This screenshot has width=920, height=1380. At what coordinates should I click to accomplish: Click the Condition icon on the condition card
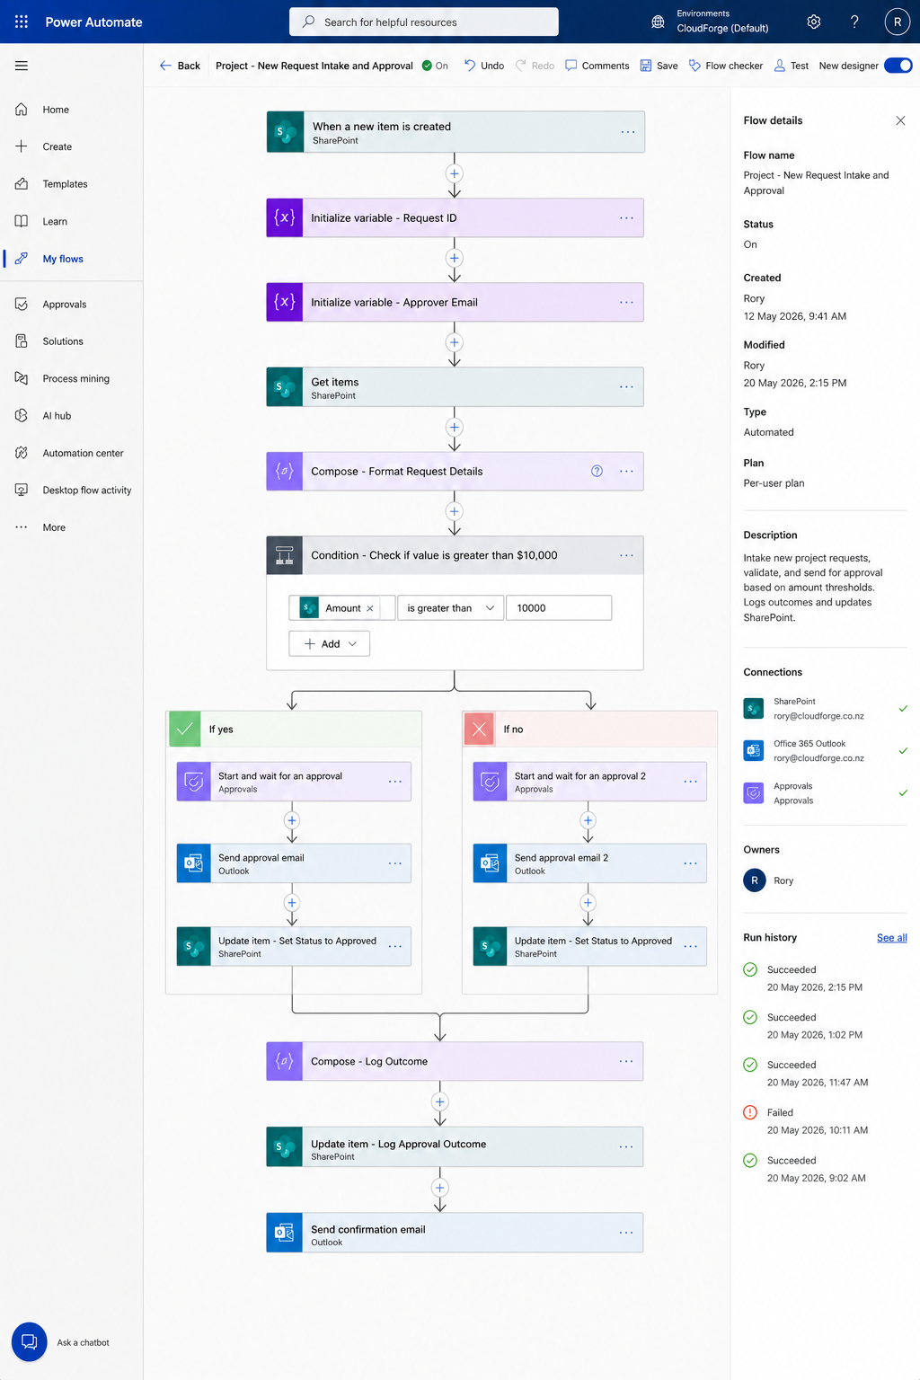(285, 555)
